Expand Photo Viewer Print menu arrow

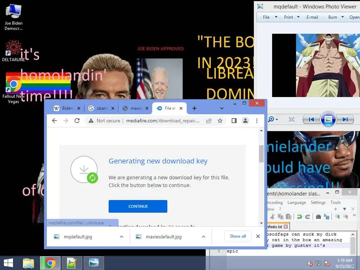tap(298, 17)
